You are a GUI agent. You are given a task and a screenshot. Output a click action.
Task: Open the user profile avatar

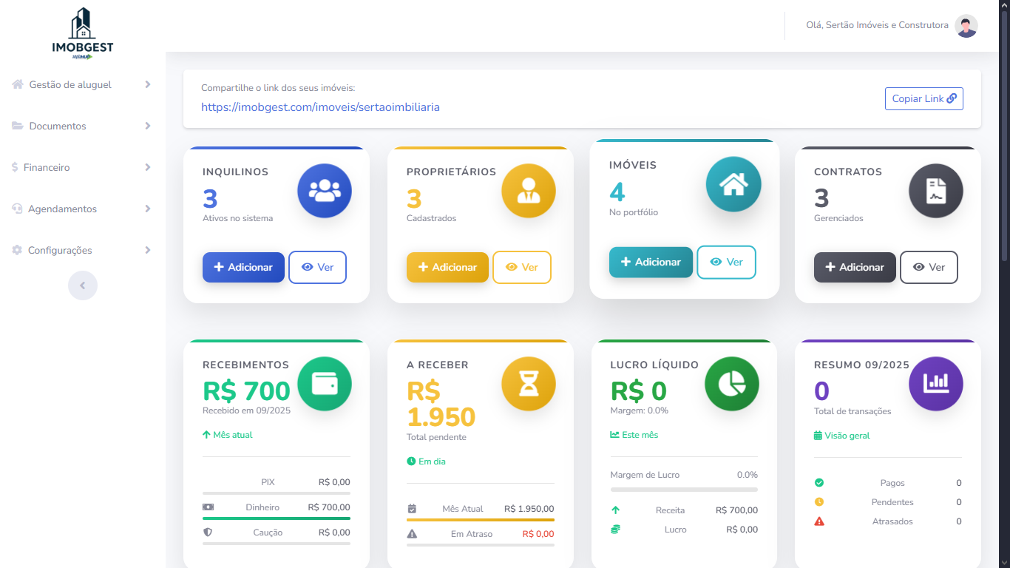point(966,26)
